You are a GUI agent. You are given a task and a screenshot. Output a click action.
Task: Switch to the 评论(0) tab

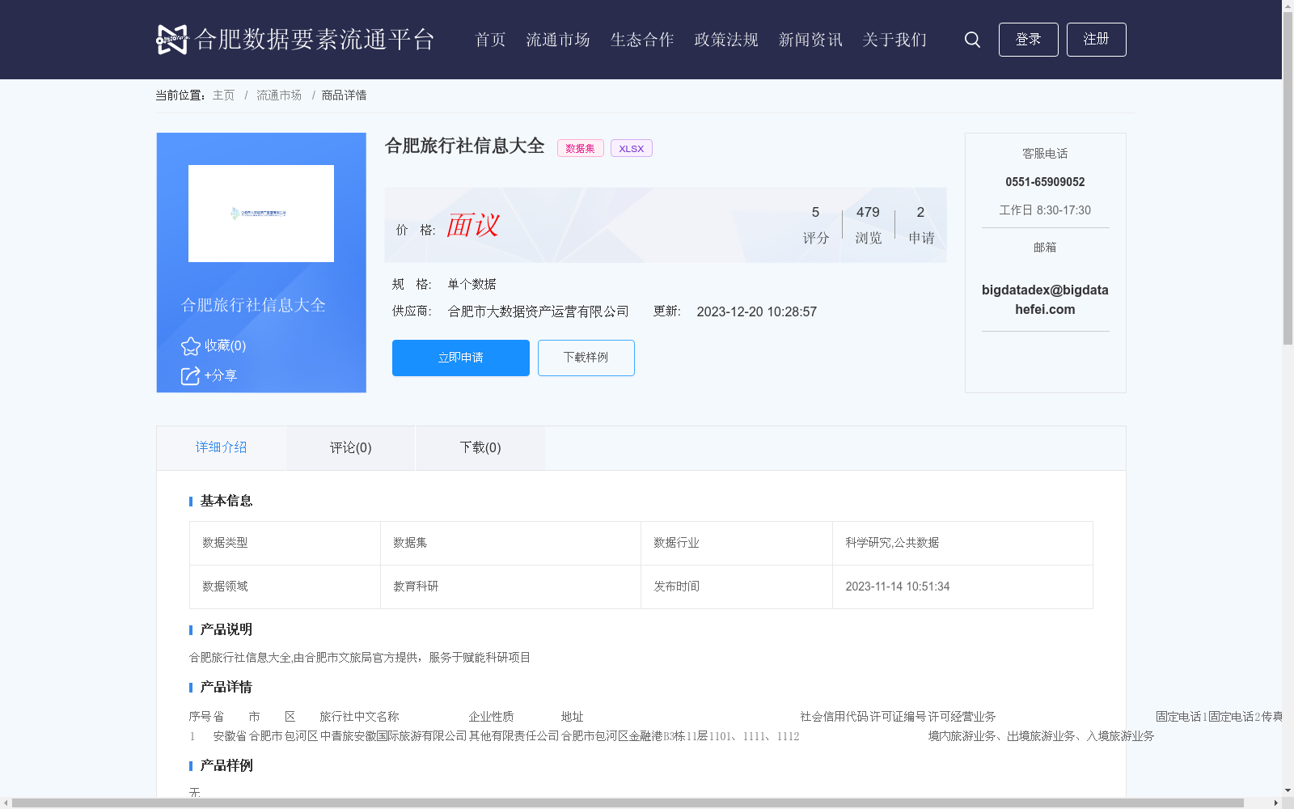(x=349, y=447)
